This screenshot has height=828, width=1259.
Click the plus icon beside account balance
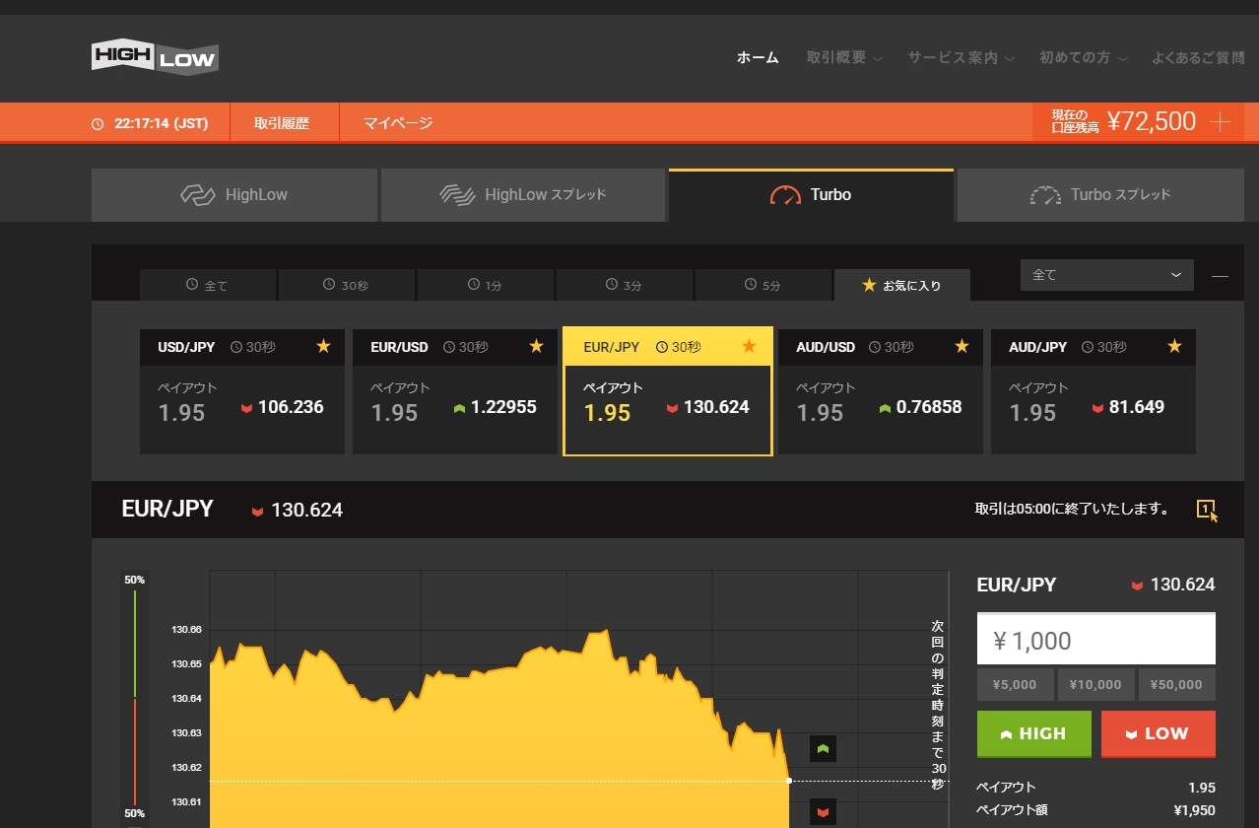[1220, 122]
